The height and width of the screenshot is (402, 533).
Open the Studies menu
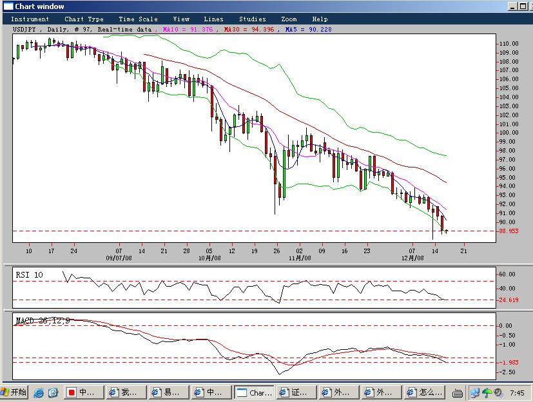tap(252, 19)
